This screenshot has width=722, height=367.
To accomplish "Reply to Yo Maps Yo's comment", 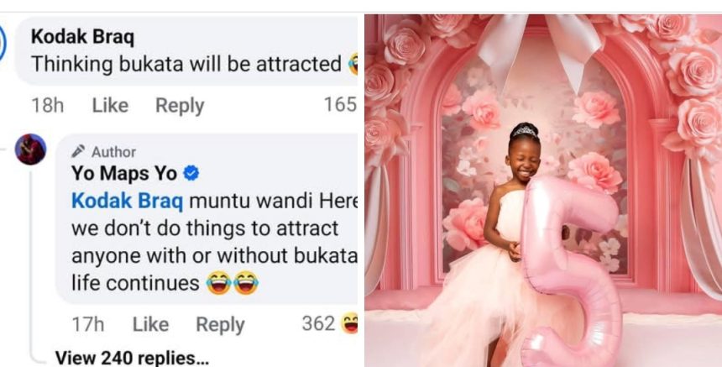I will coord(220,325).
